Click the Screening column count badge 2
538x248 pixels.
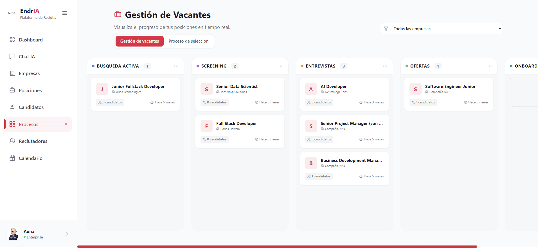point(235,66)
